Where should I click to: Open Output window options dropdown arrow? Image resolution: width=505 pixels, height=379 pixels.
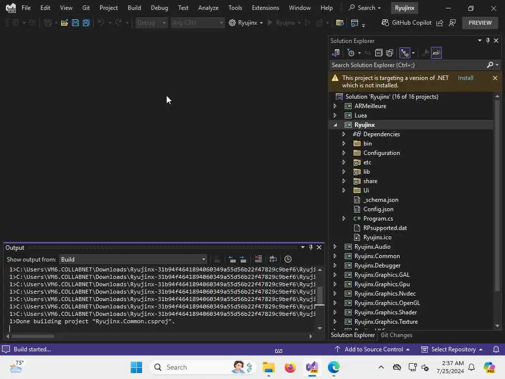coord(302,248)
